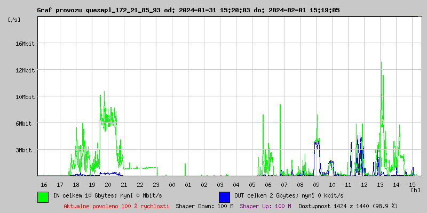This screenshot has width=427, height=213.
Task: Click the hour 06 tick label on x-axis
Action: pyautogui.click(x=268, y=184)
